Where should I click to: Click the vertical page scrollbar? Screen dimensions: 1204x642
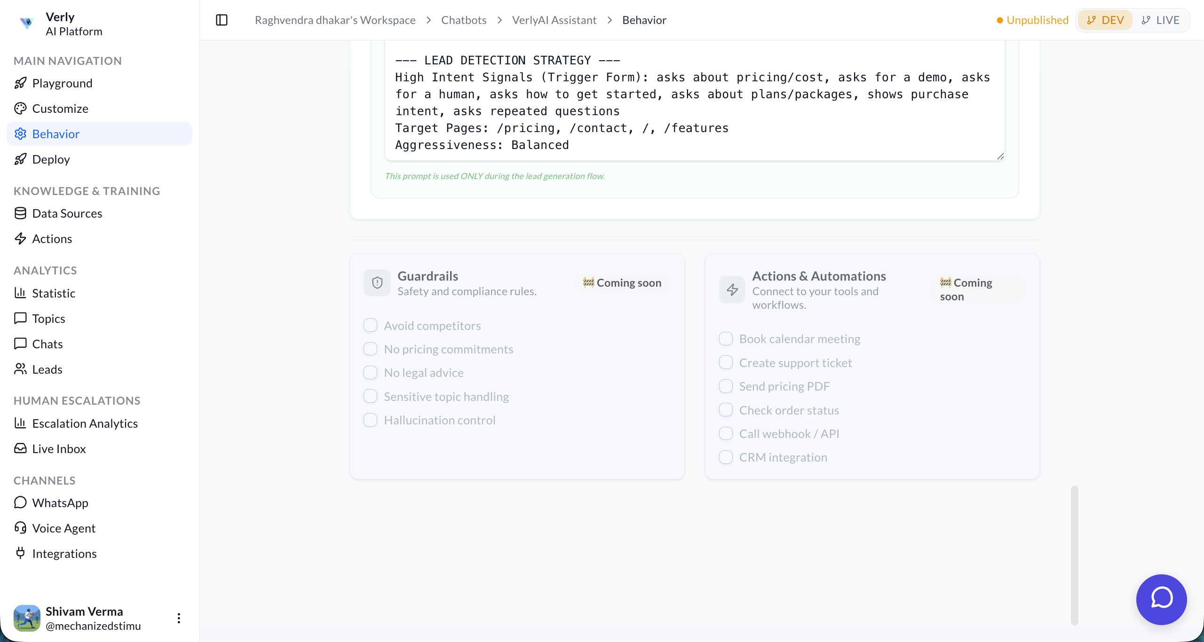(x=1074, y=555)
